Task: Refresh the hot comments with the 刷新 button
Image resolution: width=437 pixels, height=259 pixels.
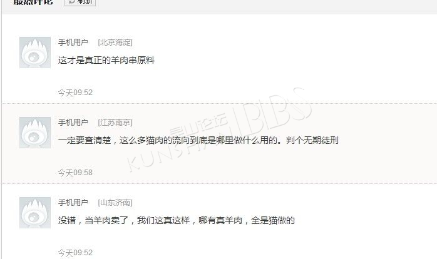Action: click(x=80, y=3)
